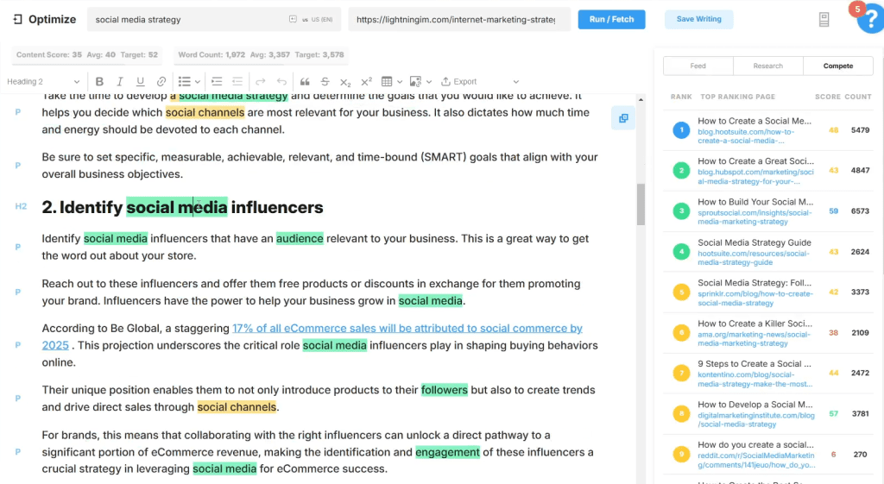Decrease indent of paragraph
884x484 pixels.
[x=237, y=82]
